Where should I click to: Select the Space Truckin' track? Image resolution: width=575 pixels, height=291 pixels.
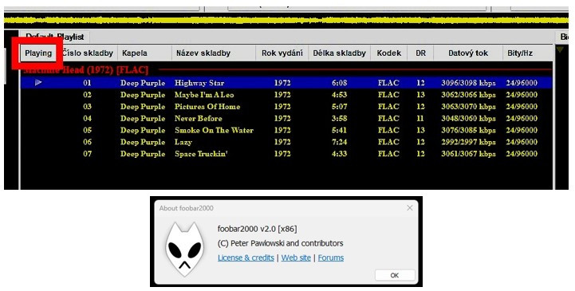point(286,154)
